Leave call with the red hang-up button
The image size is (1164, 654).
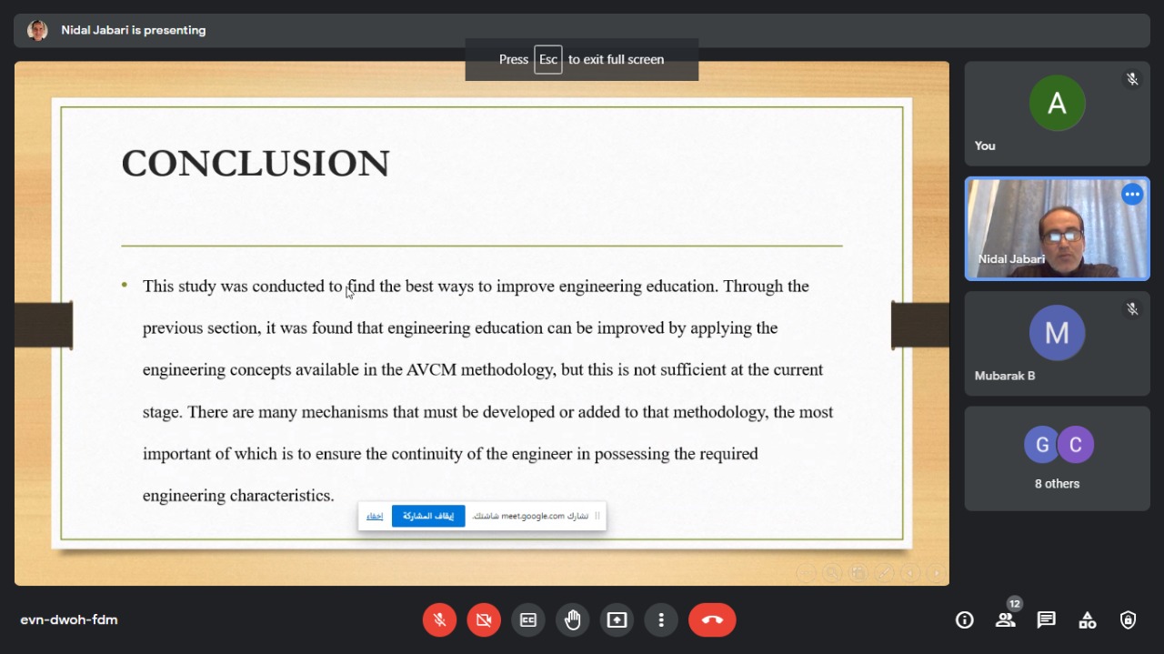[712, 619]
